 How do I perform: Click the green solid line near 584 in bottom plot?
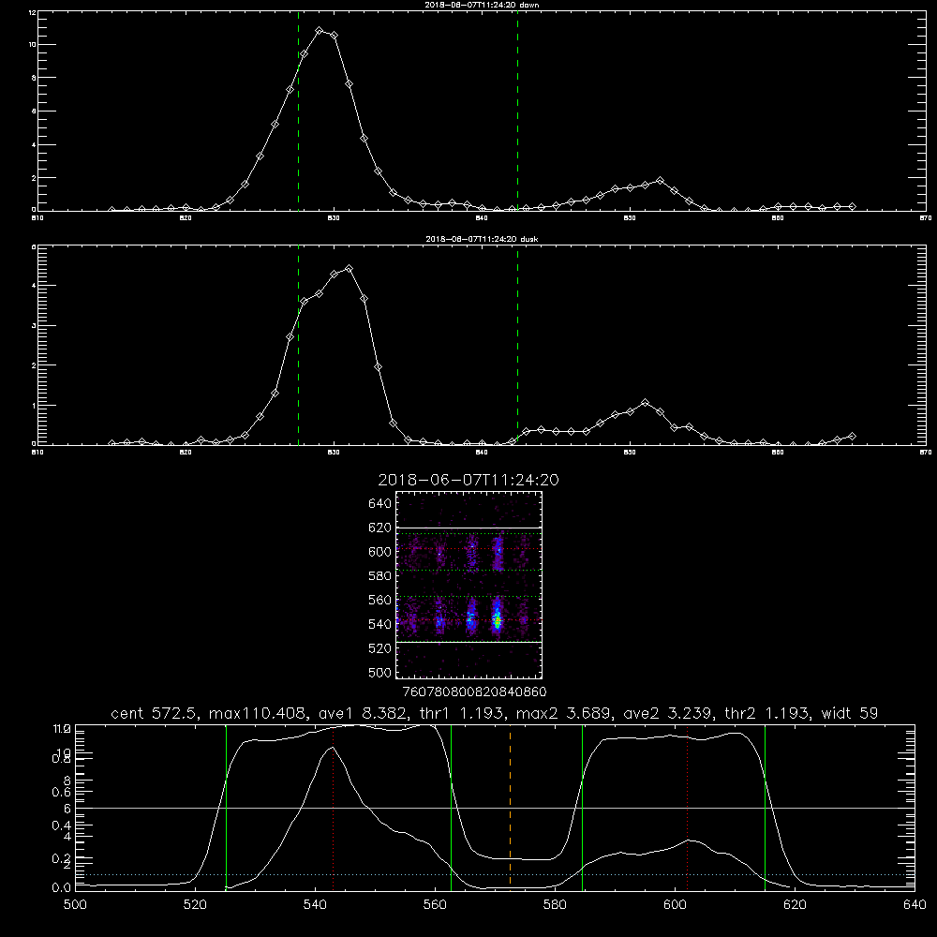click(x=582, y=807)
